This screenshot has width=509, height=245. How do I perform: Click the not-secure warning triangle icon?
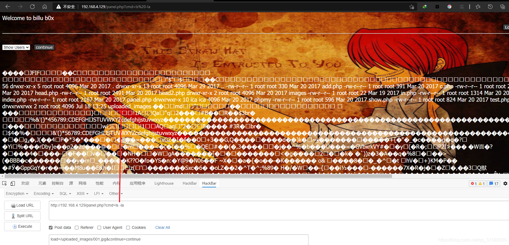[59, 7]
